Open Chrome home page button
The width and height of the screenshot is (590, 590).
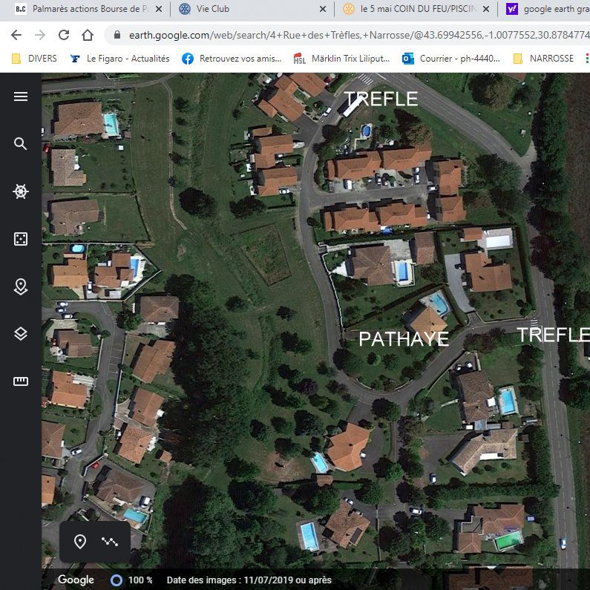[88, 35]
